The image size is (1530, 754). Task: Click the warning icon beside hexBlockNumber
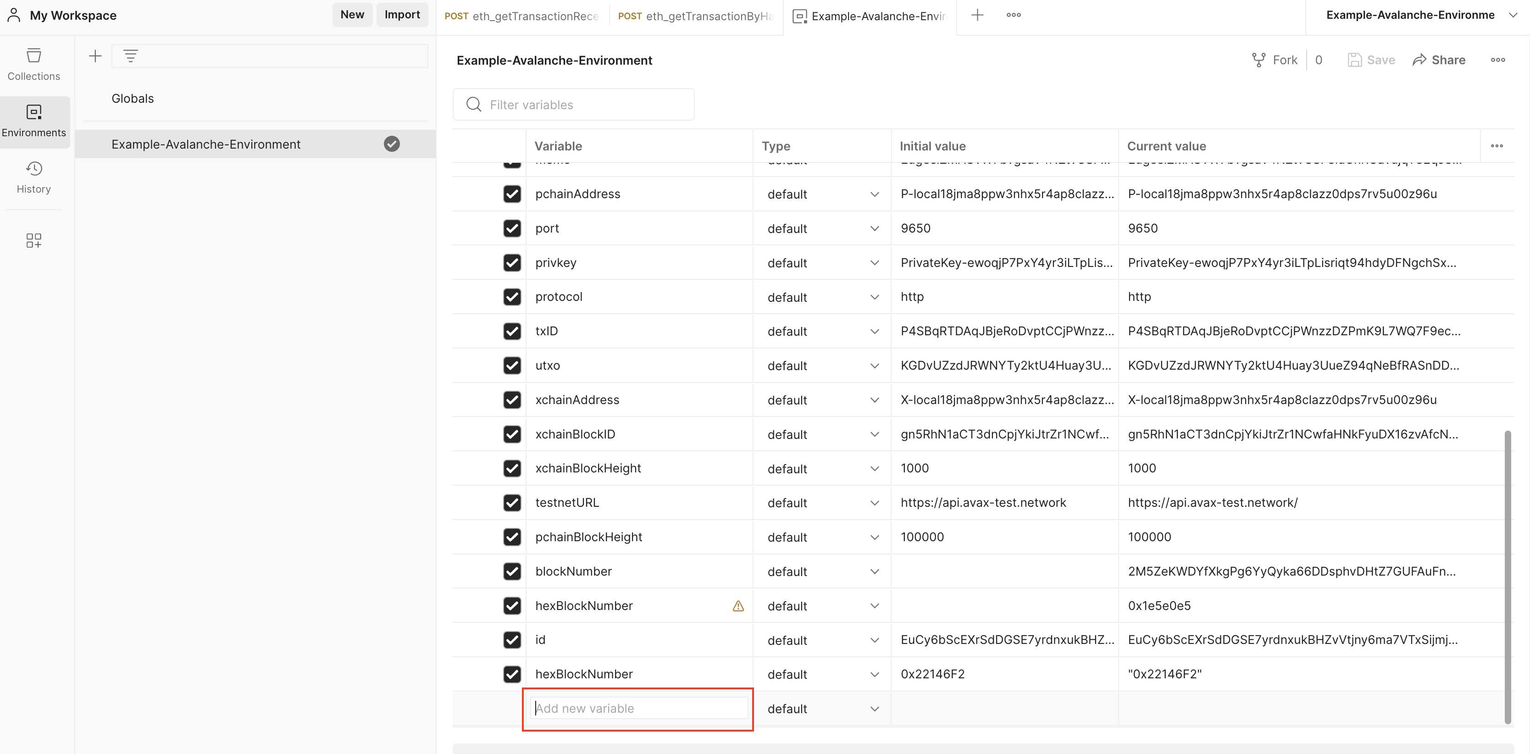(x=737, y=606)
